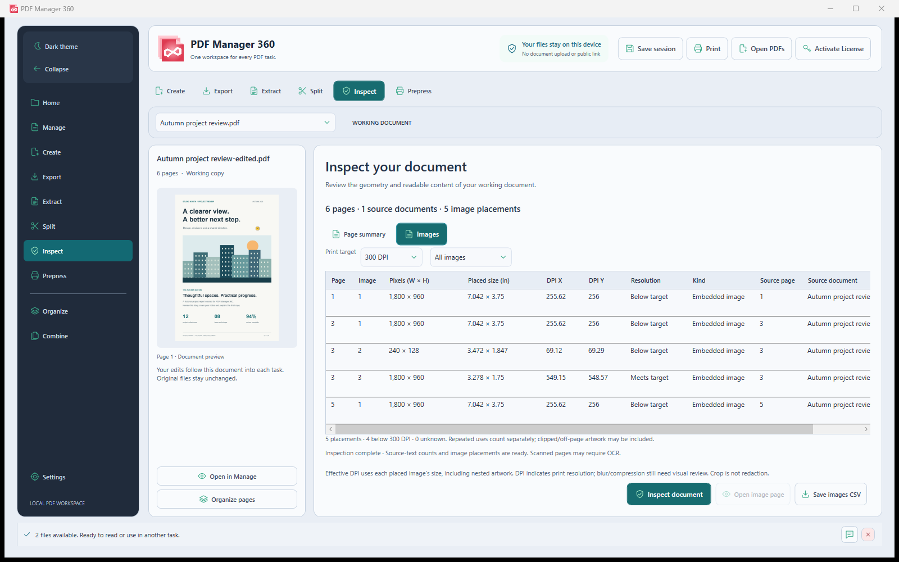
Task: Click the PDF Manager 360 logo icon
Action: pyautogui.click(x=171, y=49)
